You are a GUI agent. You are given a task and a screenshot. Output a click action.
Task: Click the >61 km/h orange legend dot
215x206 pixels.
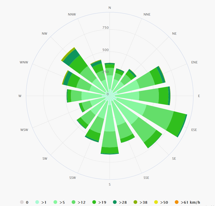(x=177, y=202)
